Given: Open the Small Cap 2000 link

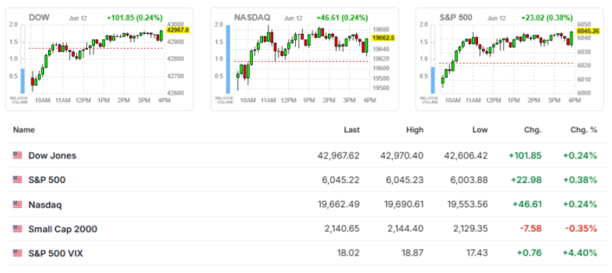Looking at the screenshot, I should tap(63, 229).
